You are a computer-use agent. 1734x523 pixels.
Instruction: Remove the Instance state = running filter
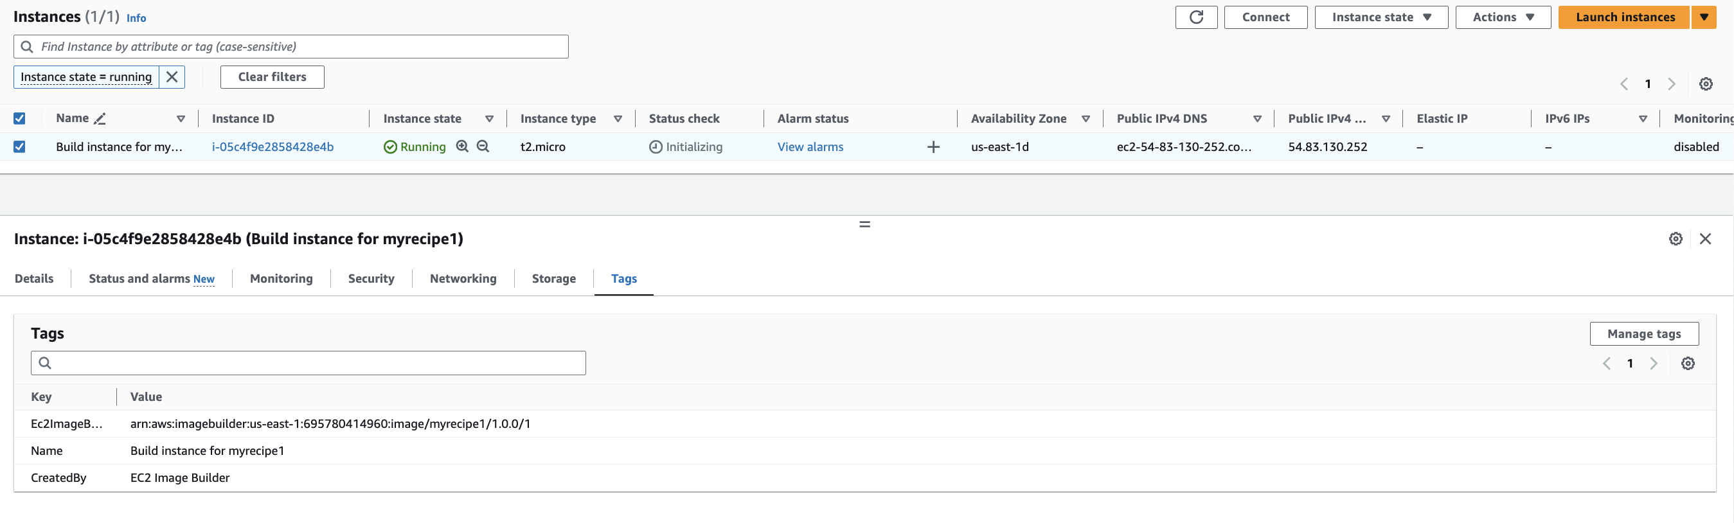[172, 76]
